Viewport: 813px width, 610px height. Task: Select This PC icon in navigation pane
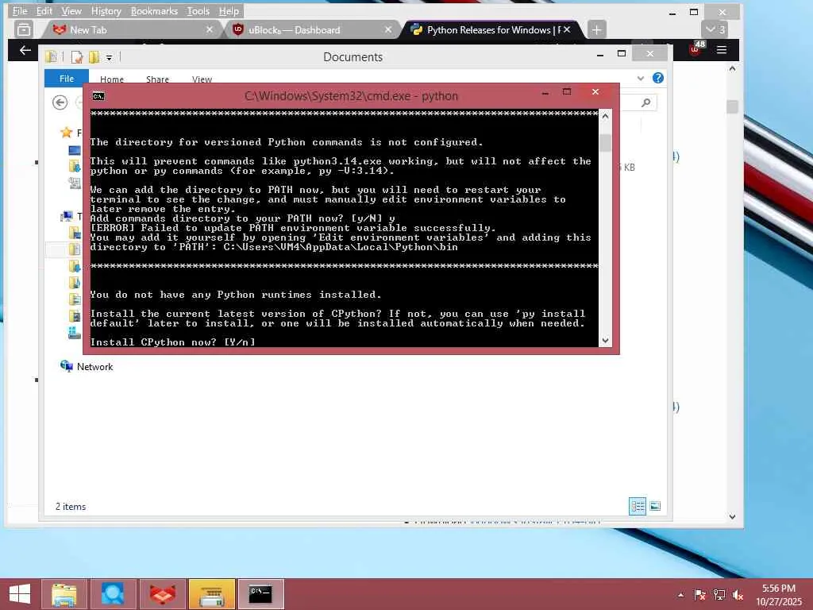pyautogui.click(x=67, y=216)
